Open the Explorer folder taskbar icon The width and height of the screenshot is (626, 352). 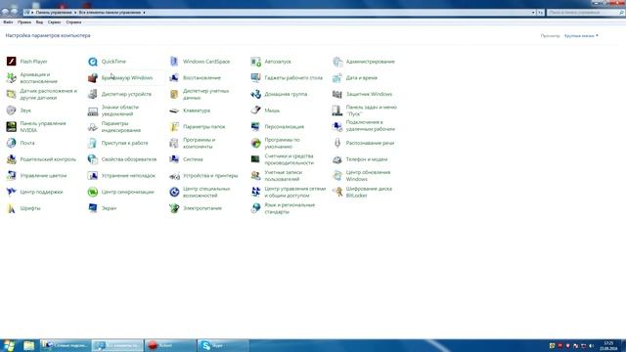coord(28,345)
